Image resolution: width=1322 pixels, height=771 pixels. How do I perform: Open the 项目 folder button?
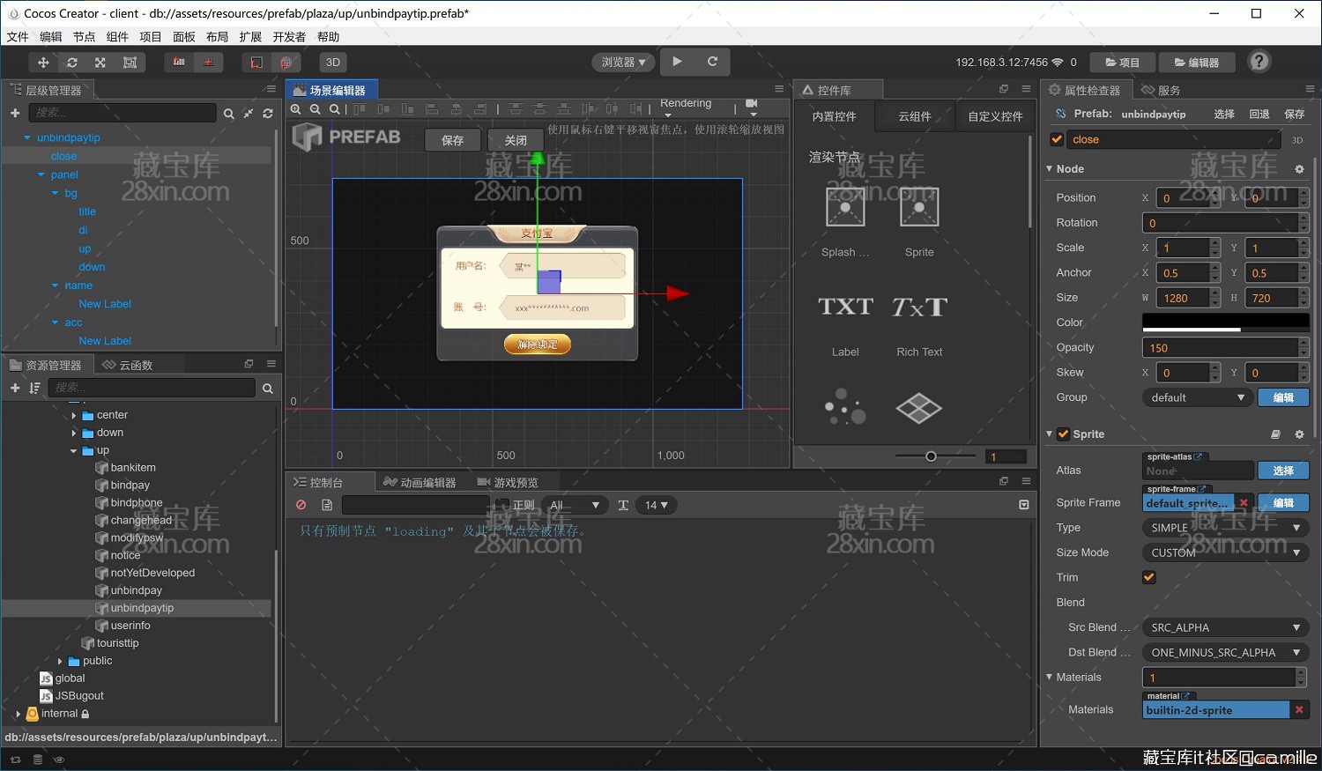(1123, 63)
